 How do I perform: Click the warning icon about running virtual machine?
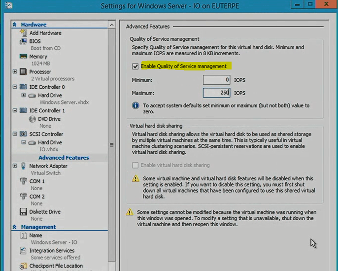click(130, 212)
